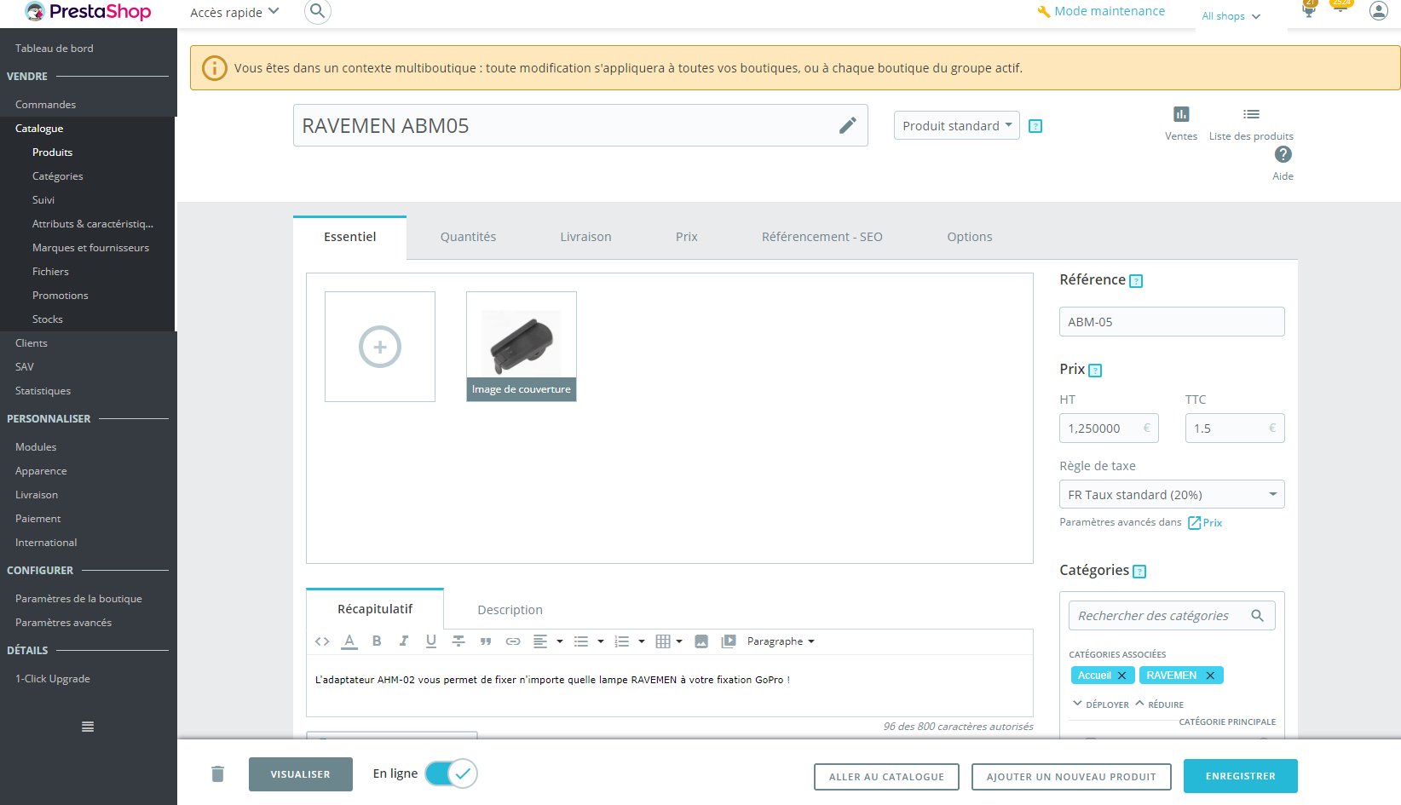Toggle bold formatting in the editor
Viewport: 1401px width, 805px height.
[x=377, y=641]
